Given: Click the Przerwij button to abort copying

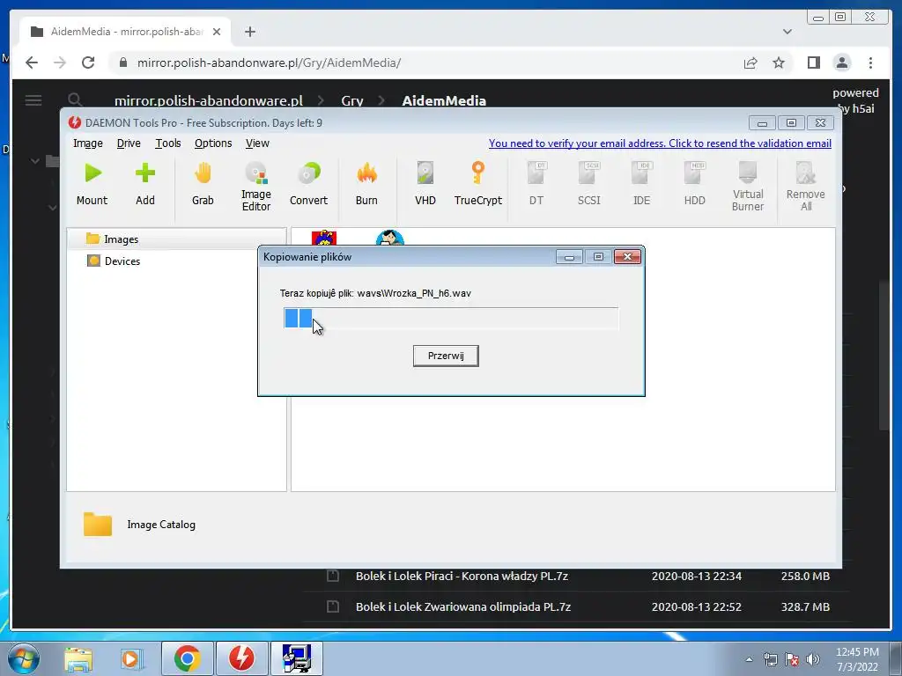Looking at the screenshot, I should (x=446, y=356).
